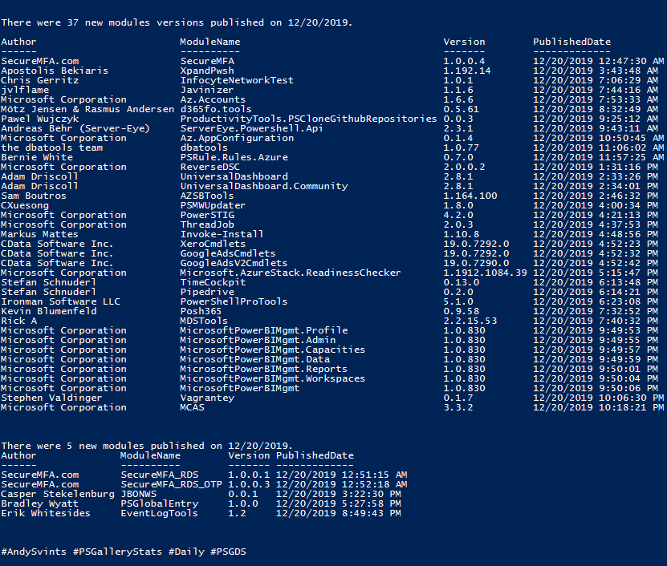The width and height of the screenshot is (667, 566).
Task: Select the SecureMFA module name in first table
Action: (207, 61)
